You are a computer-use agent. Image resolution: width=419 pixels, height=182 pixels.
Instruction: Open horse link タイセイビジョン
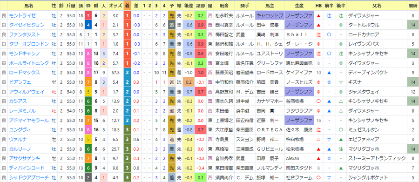(x=27, y=25)
